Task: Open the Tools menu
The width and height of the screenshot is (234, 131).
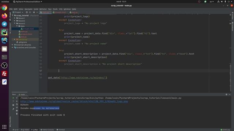Action: coord(55,9)
